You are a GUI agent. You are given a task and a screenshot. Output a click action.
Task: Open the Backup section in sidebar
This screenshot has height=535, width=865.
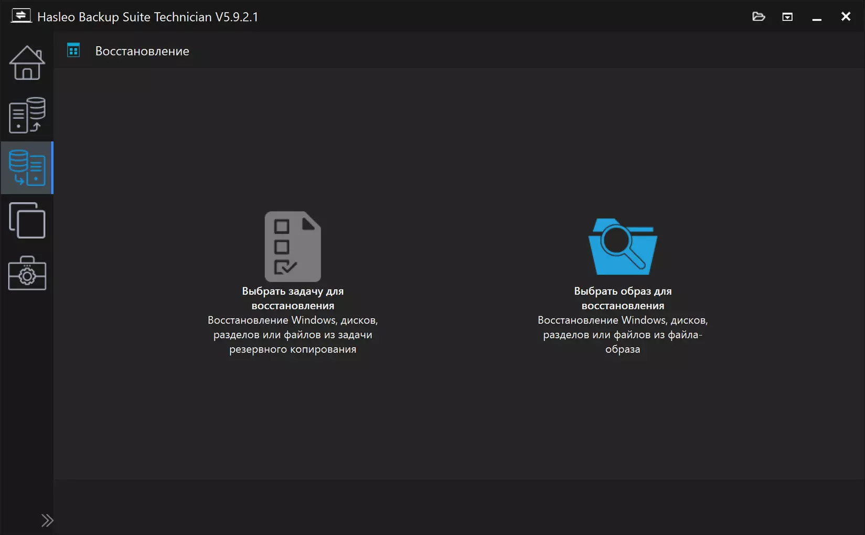pos(27,115)
